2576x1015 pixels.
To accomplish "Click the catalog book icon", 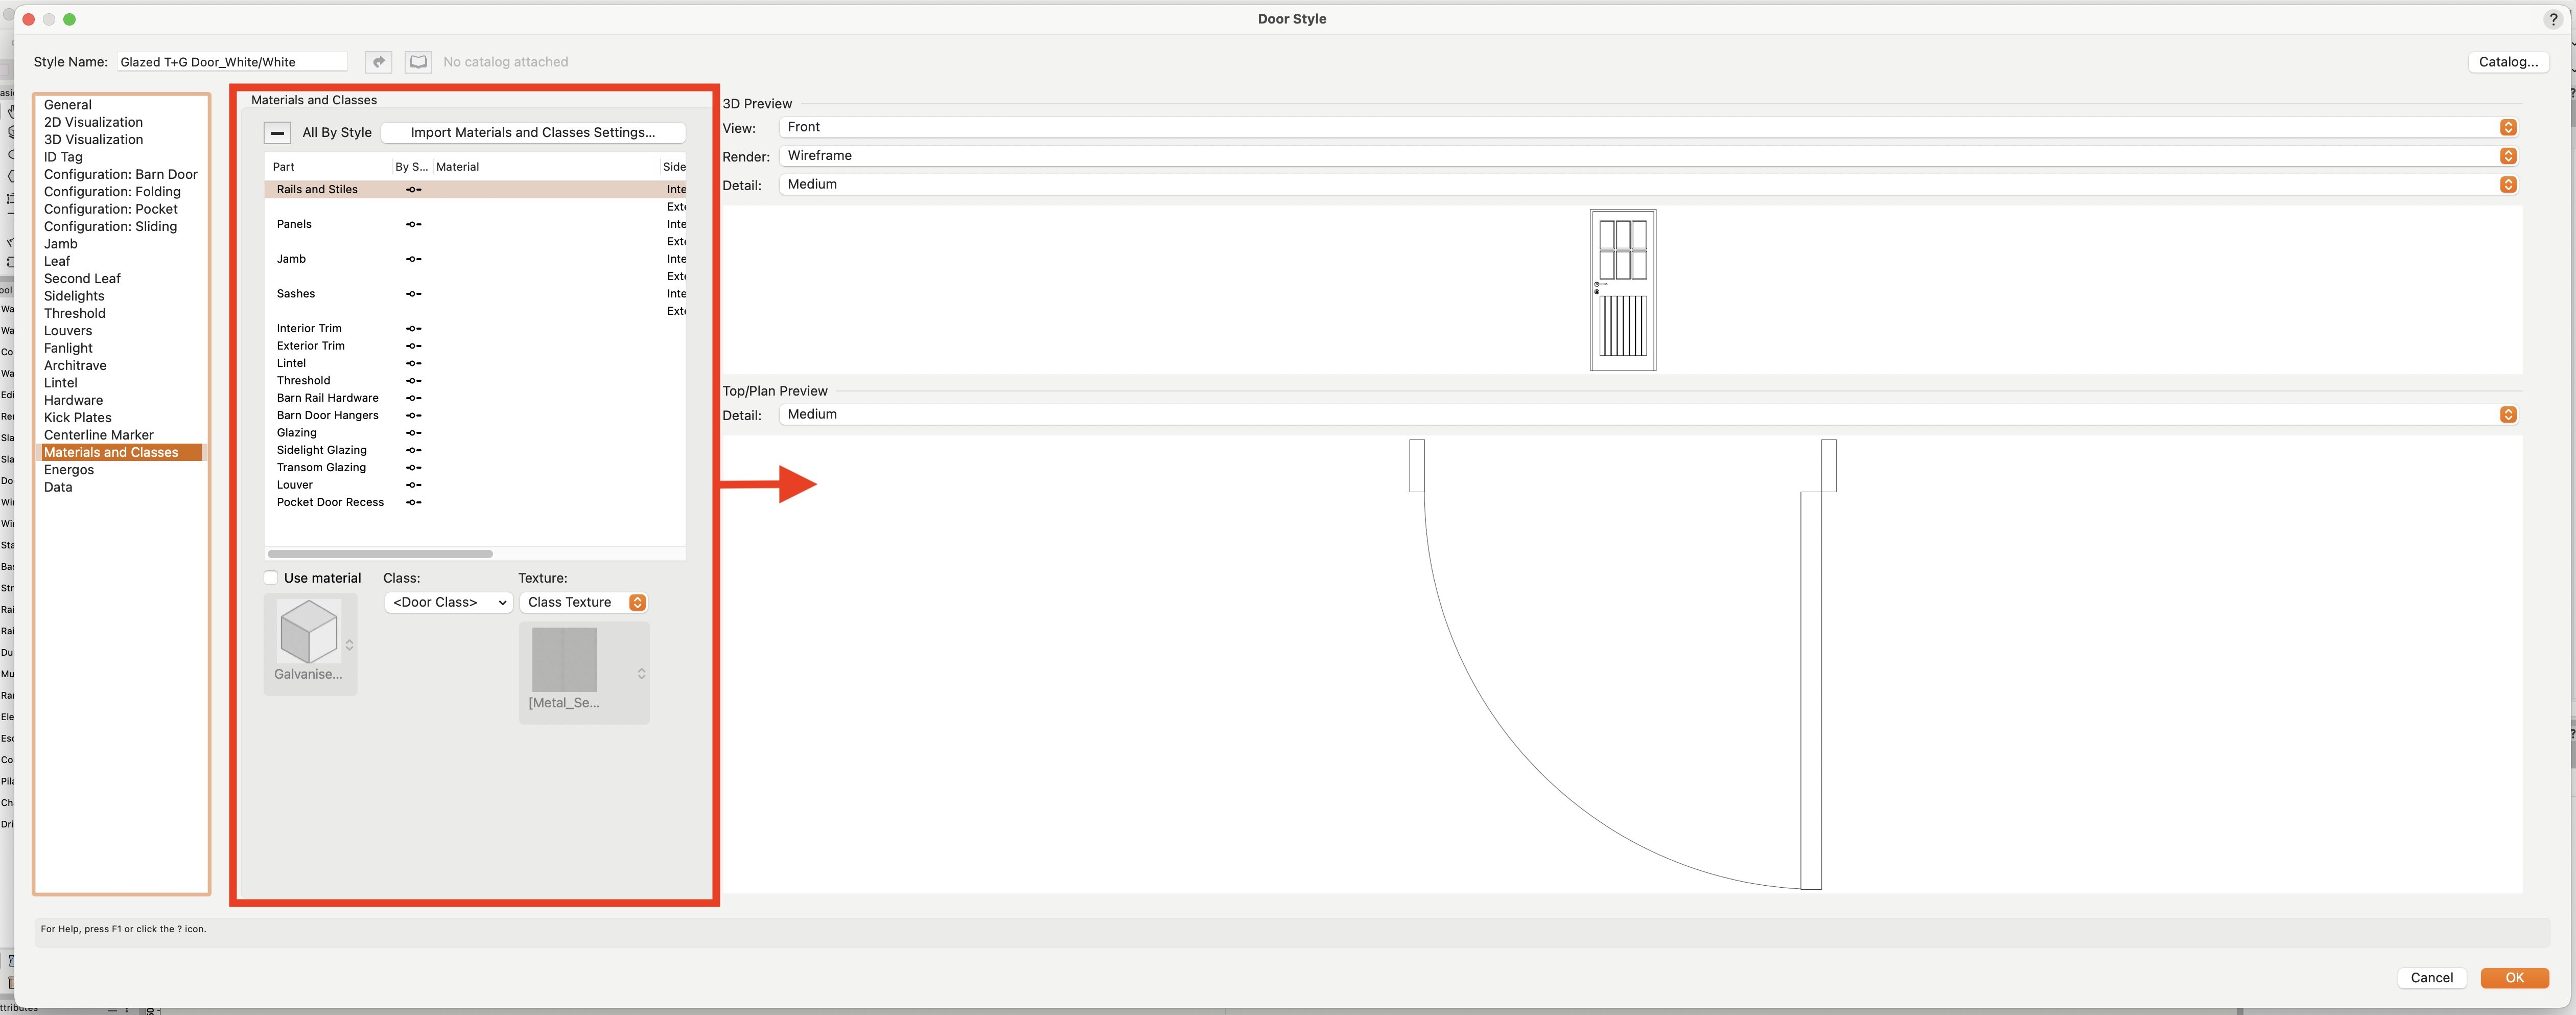I will coord(418,62).
